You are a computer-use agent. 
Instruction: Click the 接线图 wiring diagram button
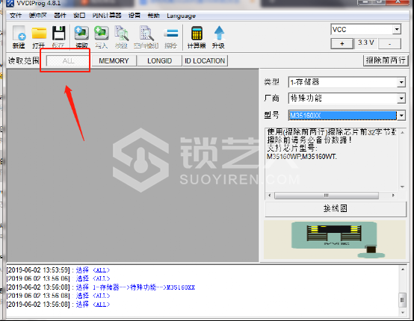click(336, 209)
